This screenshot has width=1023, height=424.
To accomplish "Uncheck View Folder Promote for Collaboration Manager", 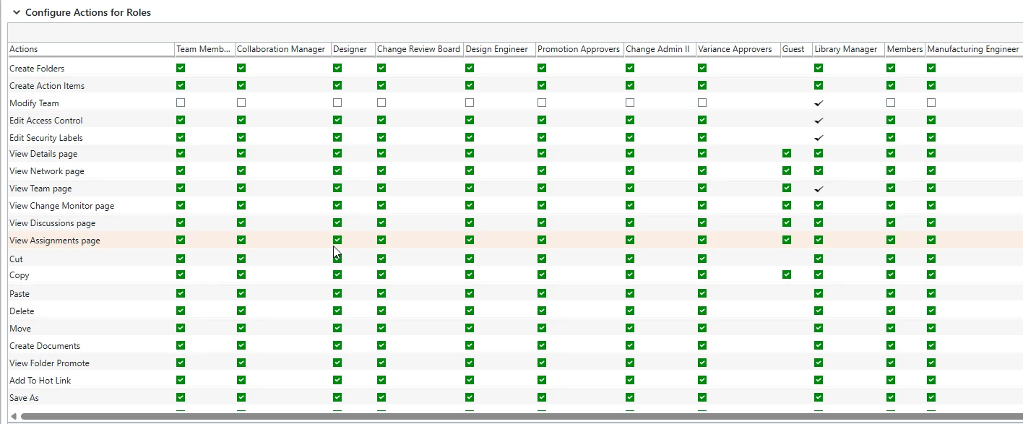I will pyautogui.click(x=241, y=363).
